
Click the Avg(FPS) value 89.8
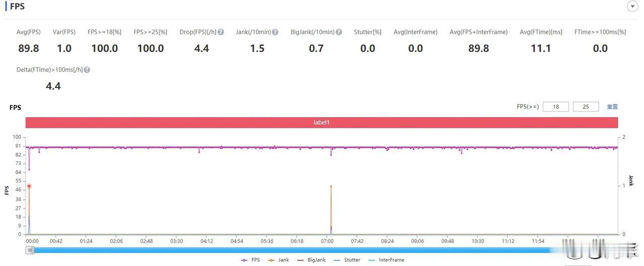tap(28, 48)
